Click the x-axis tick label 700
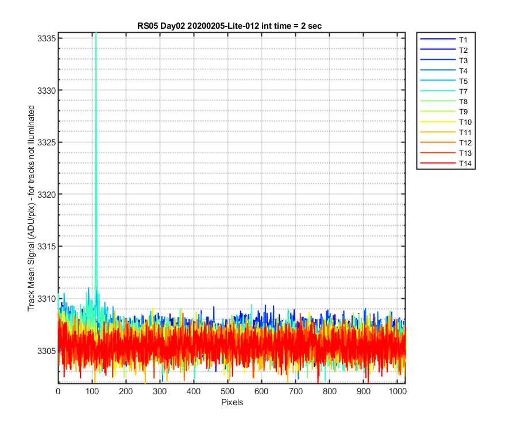This screenshot has width=517, height=431. tap(296, 391)
